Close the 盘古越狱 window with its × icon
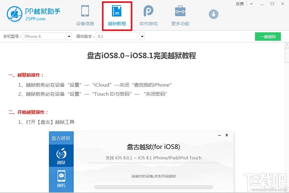Screen dimensions: 289x193 click(227, 135)
